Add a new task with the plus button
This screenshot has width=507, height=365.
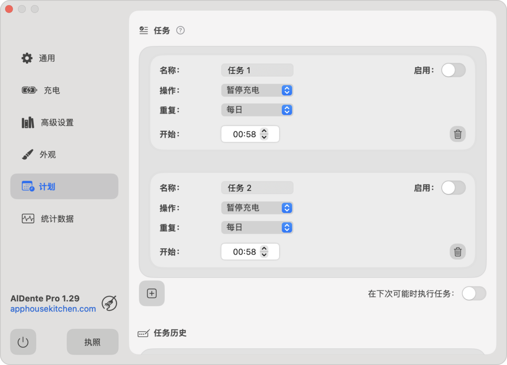[152, 293]
